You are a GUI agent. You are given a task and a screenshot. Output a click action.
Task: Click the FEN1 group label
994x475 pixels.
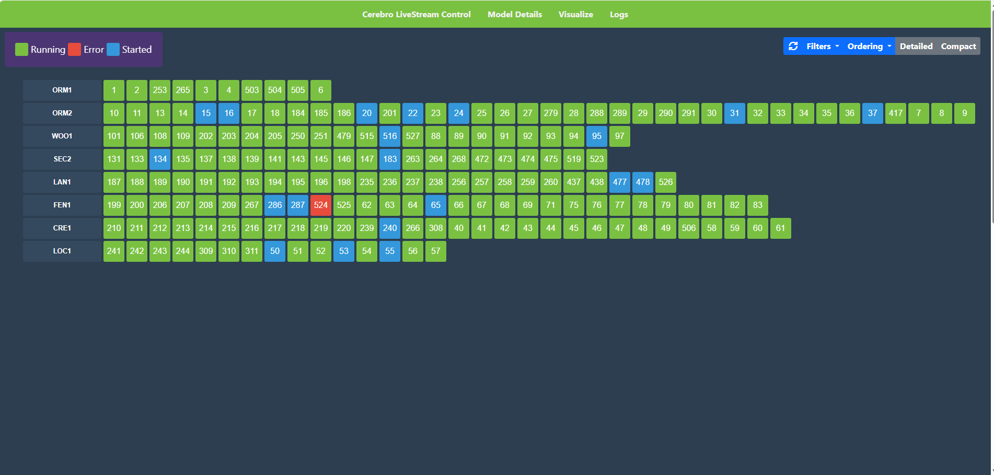click(62, 205)
